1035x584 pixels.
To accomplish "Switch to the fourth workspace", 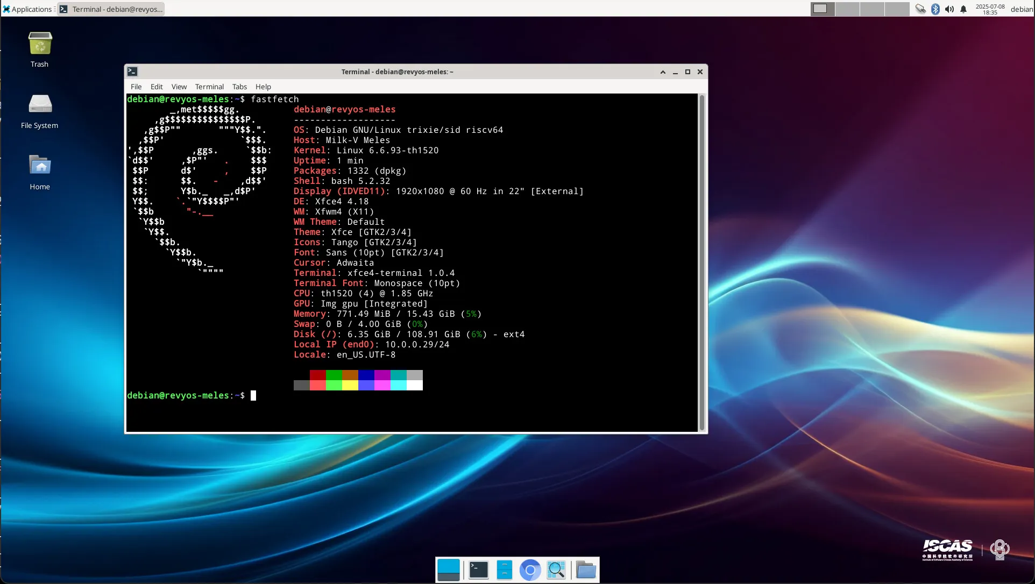I will (x=897, y=9).
